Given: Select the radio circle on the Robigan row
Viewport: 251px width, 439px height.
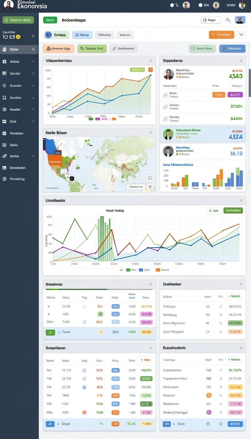Looking at the screenshot, I should [x=221, y=307].
